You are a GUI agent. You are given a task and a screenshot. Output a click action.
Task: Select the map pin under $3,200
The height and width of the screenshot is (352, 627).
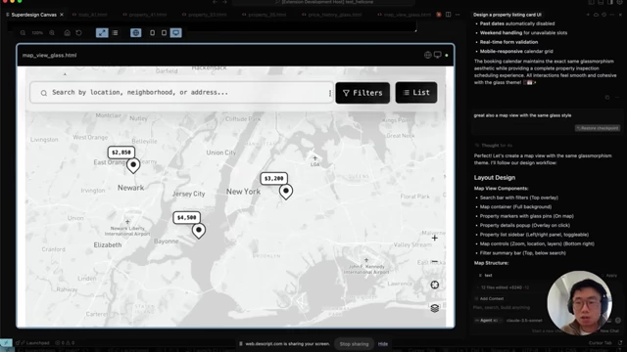286,192
